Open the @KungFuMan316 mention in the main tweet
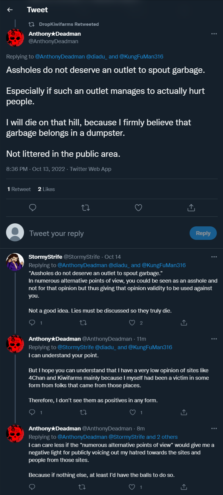This screenshot has height=495, width=223. [x=141, y=56]
